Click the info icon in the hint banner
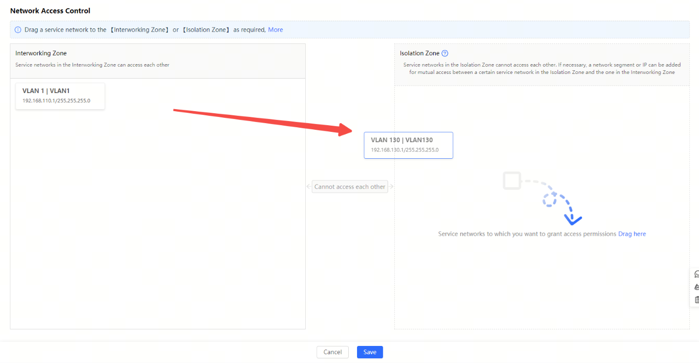 pyautogui.click(x=18, y=30)
